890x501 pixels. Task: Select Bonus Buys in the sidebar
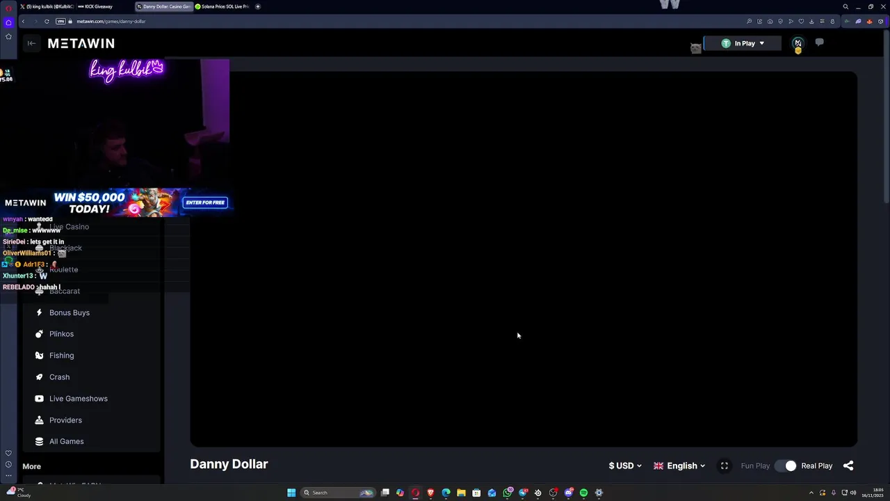(70, 312)
